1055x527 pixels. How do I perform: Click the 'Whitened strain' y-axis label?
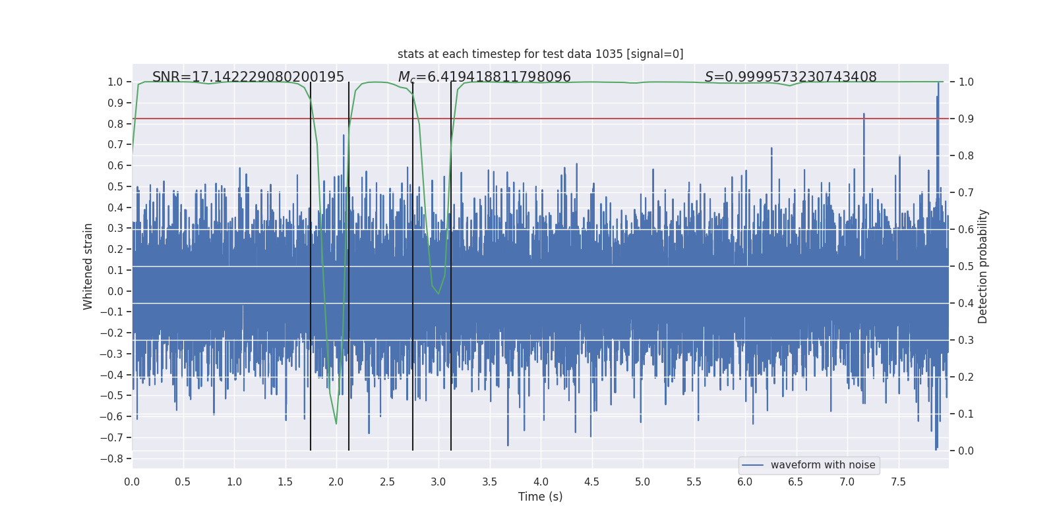[88, 266]
